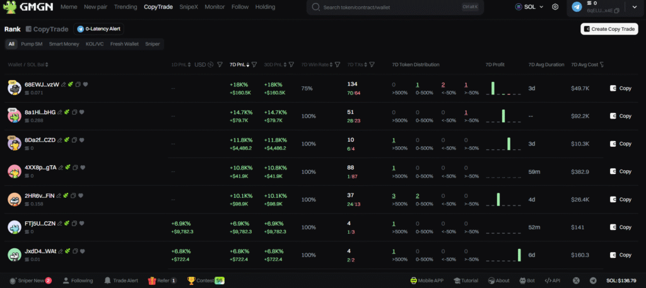Viewport: 646px width, 288px height.
Task: Toggle the follow heart for 4XX8p...gTA
Action: (83, 168)
